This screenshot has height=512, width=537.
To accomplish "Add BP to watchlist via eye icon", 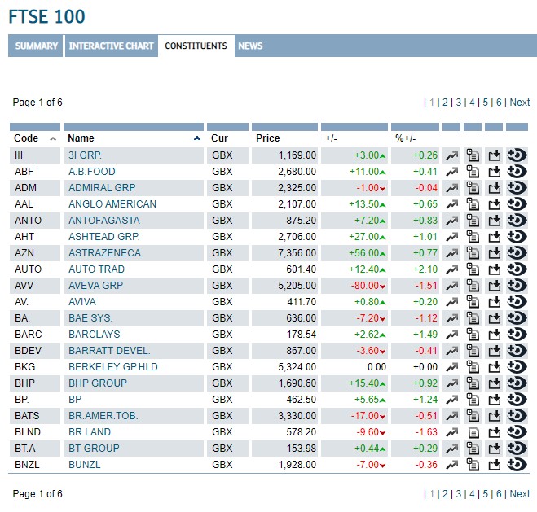I will (x=517, y=400).
